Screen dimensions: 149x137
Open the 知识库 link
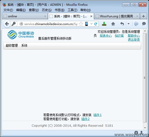pos(119,36)
